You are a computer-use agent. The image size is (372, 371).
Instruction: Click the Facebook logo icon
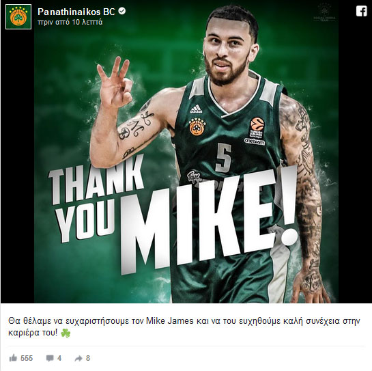coord(361,11)
